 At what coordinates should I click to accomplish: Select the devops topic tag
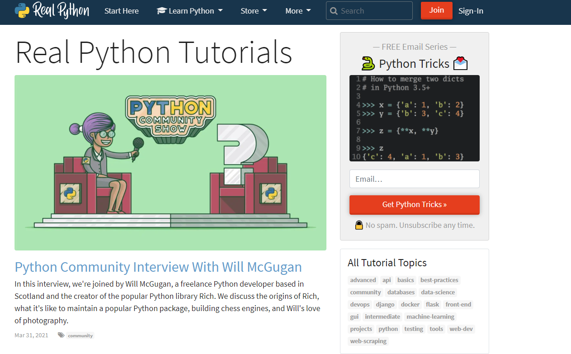coord(360,304)
